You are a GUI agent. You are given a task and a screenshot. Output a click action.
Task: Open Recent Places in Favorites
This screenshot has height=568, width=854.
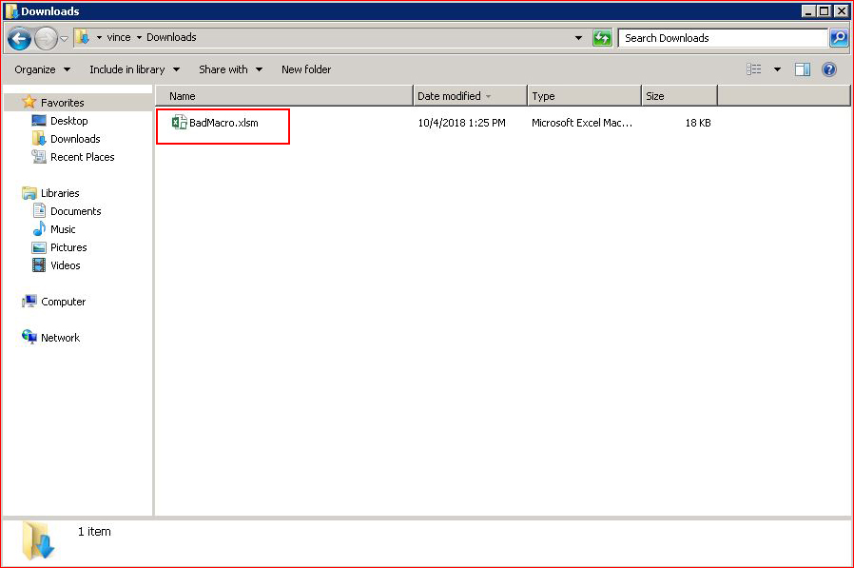(x=82, y=157)
